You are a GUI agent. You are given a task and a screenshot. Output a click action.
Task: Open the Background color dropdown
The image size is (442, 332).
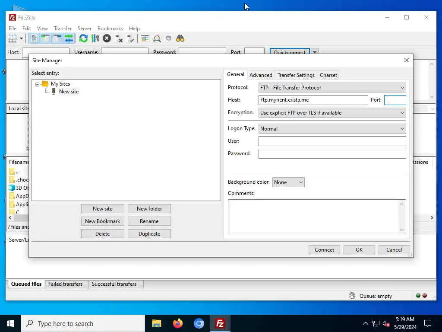pyautogui.click(x=288, y=182)
